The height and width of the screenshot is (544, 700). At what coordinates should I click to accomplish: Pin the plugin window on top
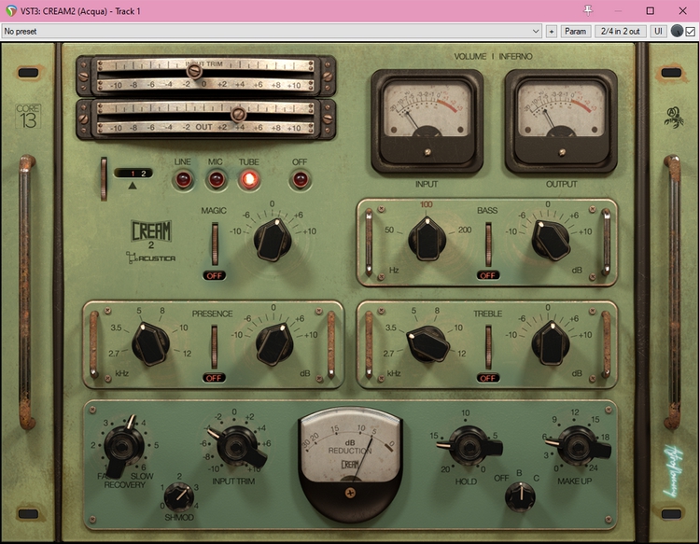tap(588, 10)
